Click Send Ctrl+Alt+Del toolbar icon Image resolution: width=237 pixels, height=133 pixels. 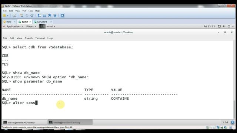point(14,16)
